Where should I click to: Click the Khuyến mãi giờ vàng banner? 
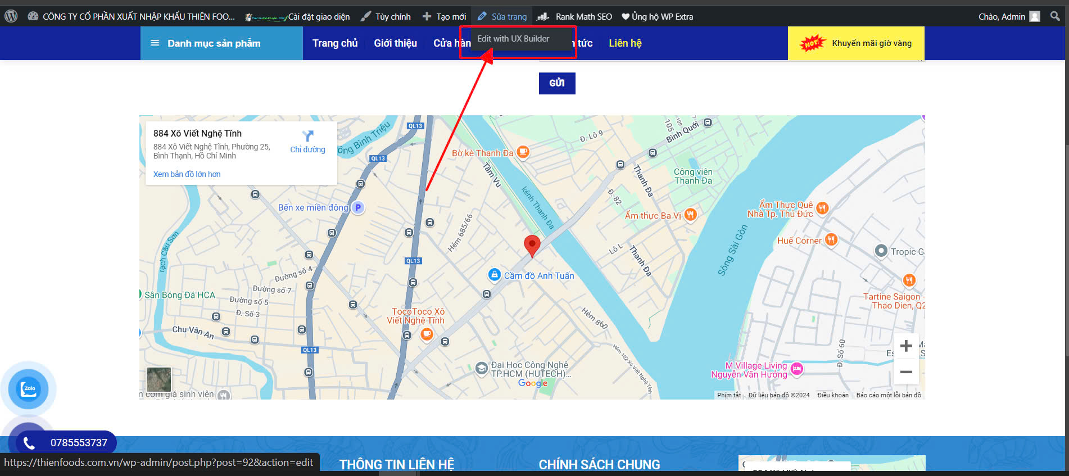(855, 43)
